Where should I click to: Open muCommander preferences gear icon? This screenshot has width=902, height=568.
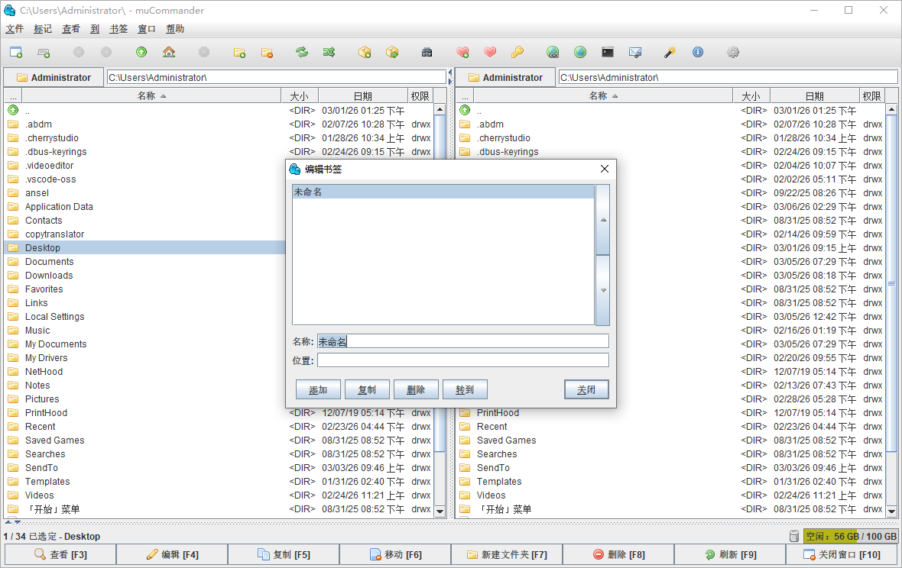732,52
